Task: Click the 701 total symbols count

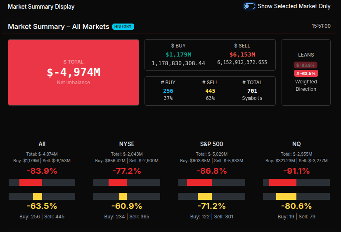Action: point(252,91)
